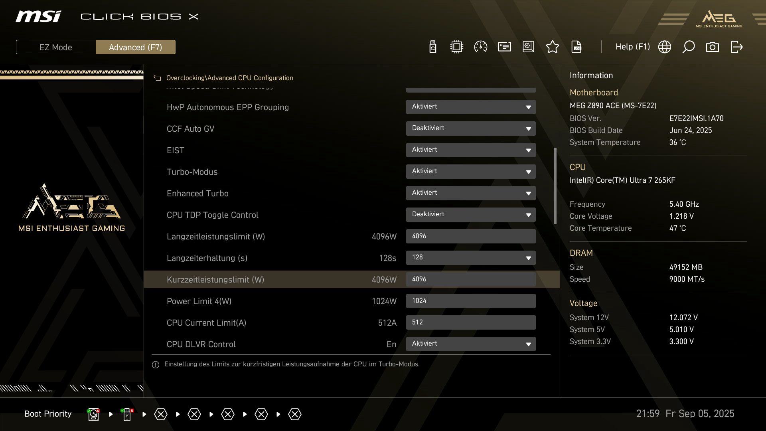Open the CCF Auto GV dropdown
The height and width of the screenshot is (431, 766).
coord(470,129)
